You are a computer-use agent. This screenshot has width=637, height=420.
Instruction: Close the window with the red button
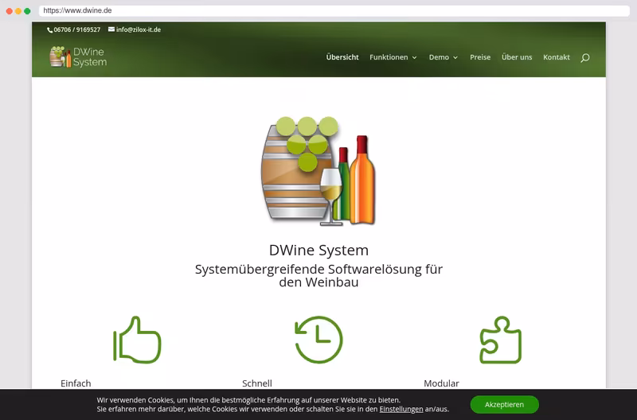pyautogui.click(x=10, y=11)
